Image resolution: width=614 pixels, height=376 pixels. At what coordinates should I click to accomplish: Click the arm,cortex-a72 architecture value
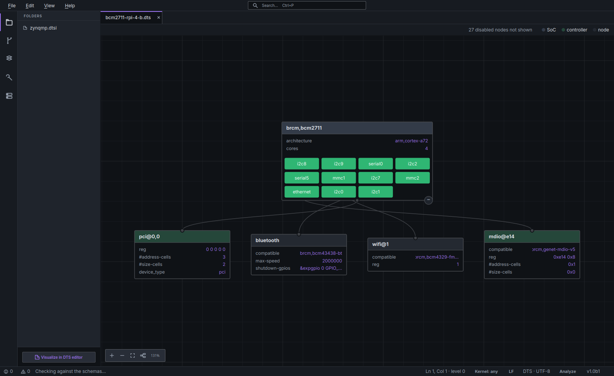pos(411,141)
